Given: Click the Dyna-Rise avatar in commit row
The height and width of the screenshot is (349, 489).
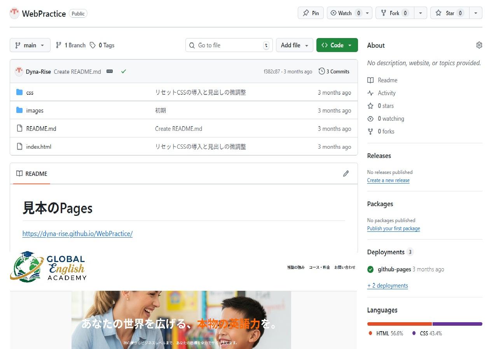Looking at the screenshot, I should [x=19, y=71].
